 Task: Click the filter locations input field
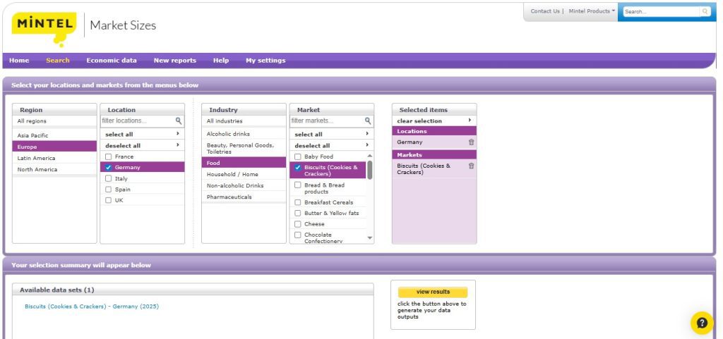[138, 121]
